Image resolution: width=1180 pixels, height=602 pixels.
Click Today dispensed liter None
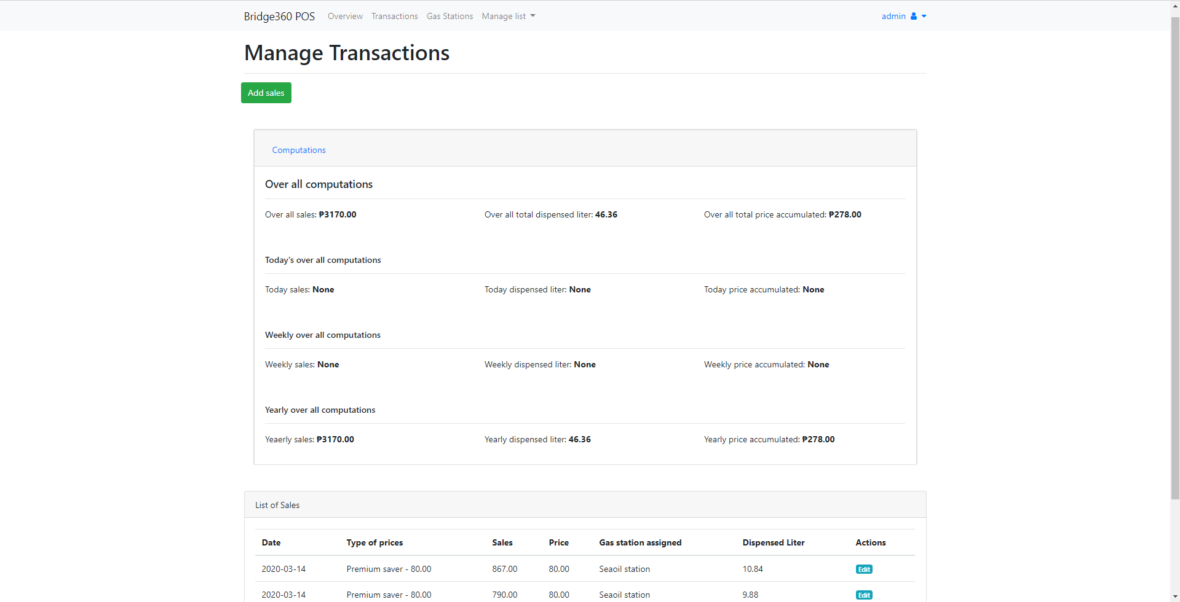coord(580,289)
